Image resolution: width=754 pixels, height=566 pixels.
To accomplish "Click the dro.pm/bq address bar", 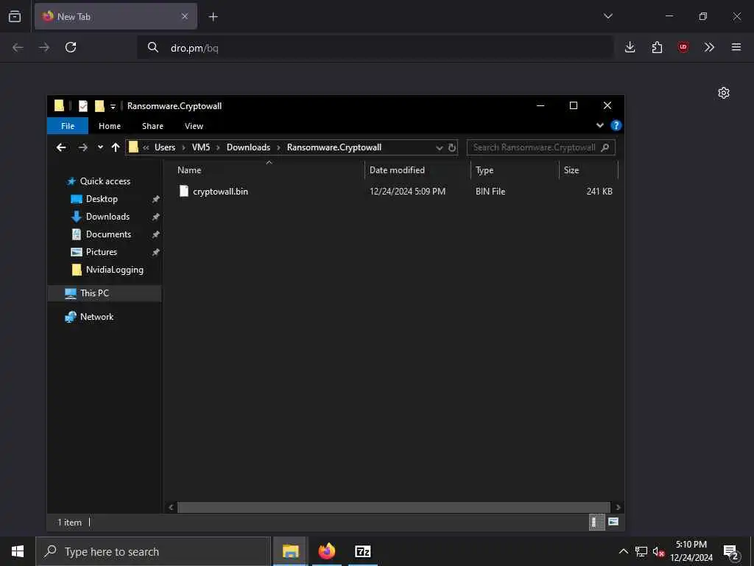I will tap(375, 48).
